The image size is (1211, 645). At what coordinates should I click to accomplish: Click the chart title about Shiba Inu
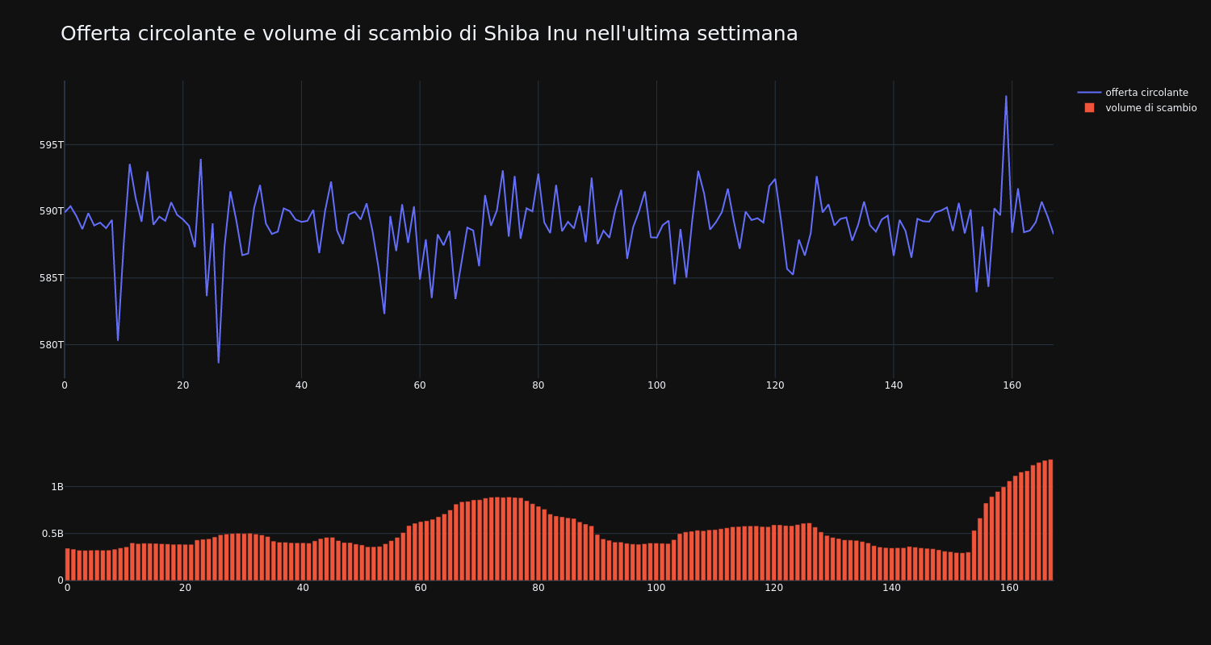click(x=429, y=34)
